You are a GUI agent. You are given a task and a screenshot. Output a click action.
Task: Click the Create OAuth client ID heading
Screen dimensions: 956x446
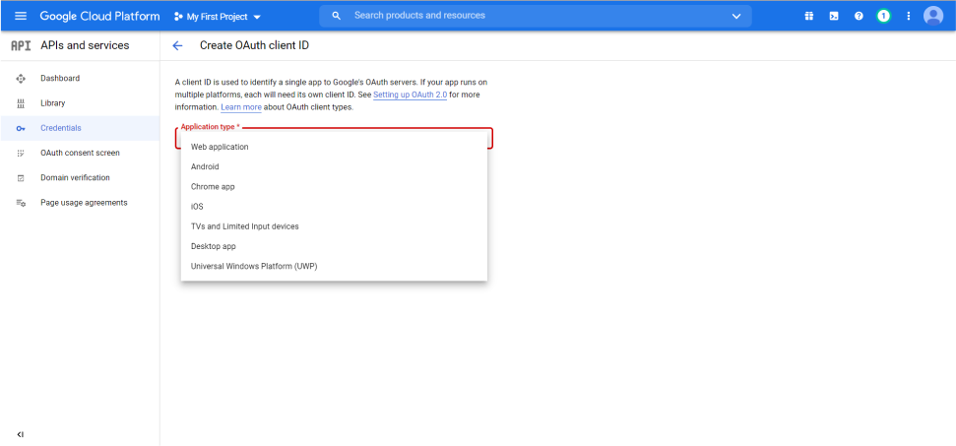point(254,45)
